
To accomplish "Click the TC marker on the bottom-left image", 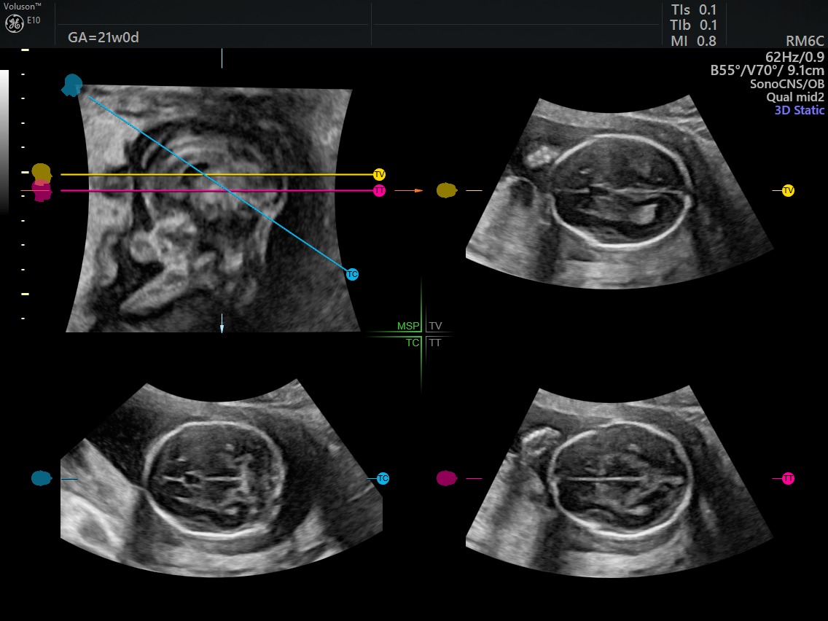I will [382, 478].
